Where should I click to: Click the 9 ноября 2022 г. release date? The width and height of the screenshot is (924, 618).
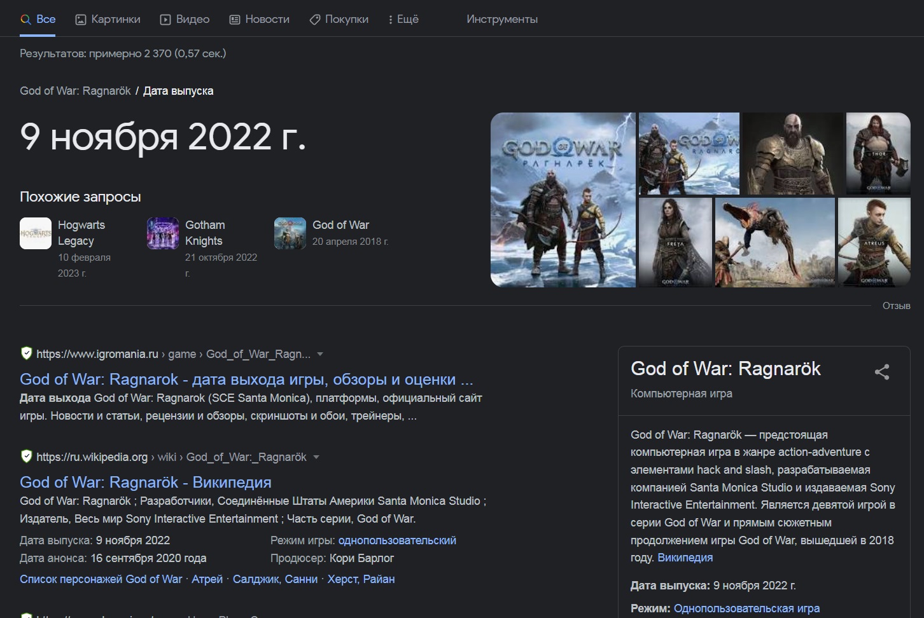tap(163, 137)
